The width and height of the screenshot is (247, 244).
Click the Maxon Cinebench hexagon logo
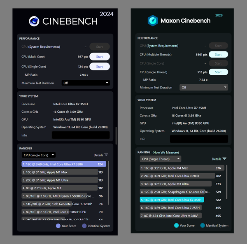coord(153,21)
